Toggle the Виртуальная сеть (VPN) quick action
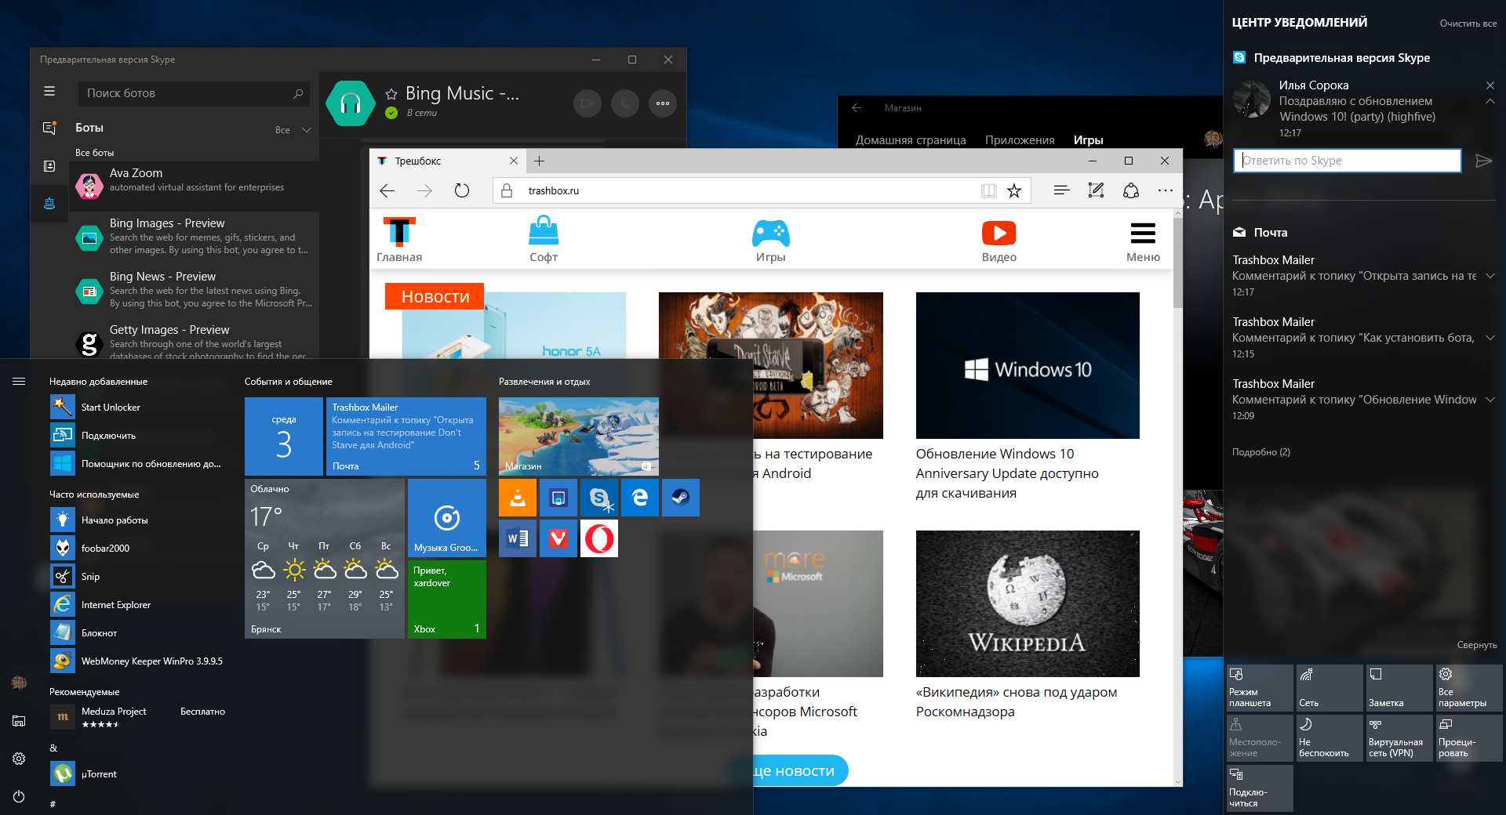 [x=1399, y=738]
